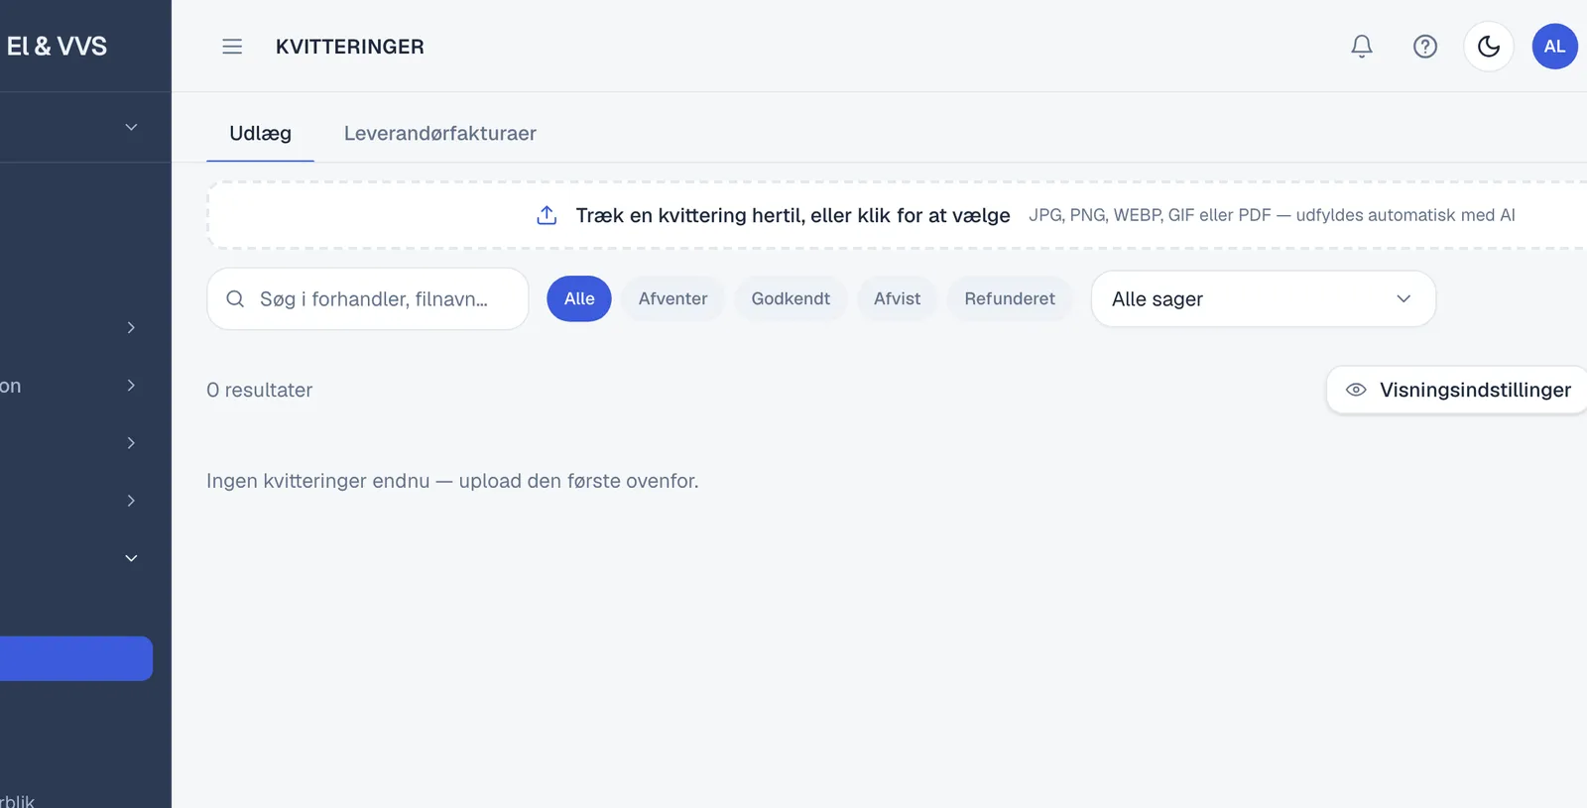Click the JPG, PNG, WEBP, GIF eller PDF hint text
1587x808 pixels.
1272,215
